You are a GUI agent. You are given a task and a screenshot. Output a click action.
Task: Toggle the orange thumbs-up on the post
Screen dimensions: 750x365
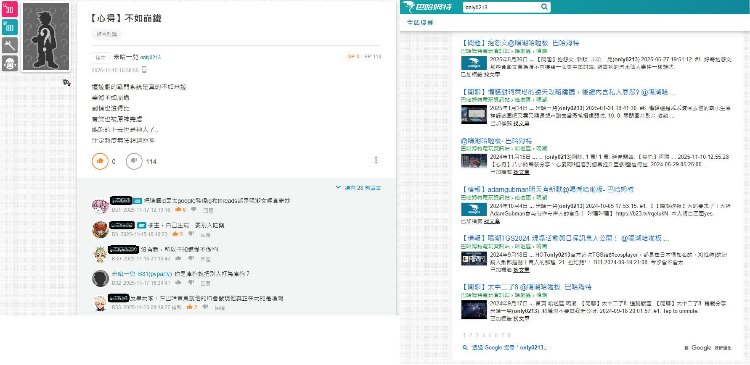[x=100, y=161]
